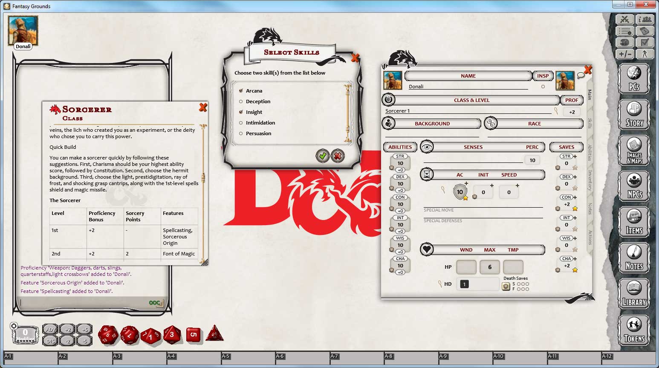Check the Persuasion skill option
The image size is (659, 368).
(x=241, y=133)
